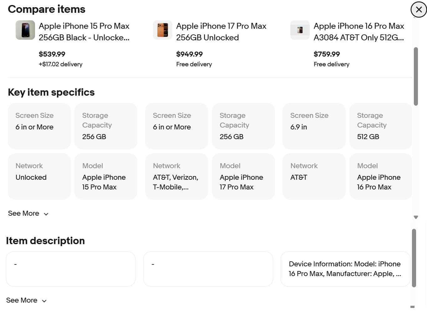The width and height of the screenshot is (427, 317).
Task: Click chevron next to Item description See More
Action: pyautogui.click(x=44, y=301)
